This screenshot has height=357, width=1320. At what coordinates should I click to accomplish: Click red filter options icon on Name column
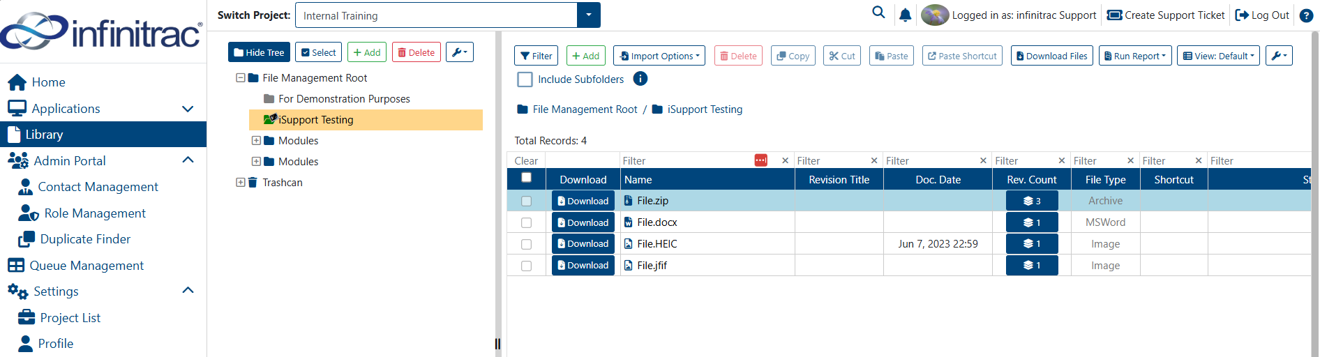pos(760,160)
